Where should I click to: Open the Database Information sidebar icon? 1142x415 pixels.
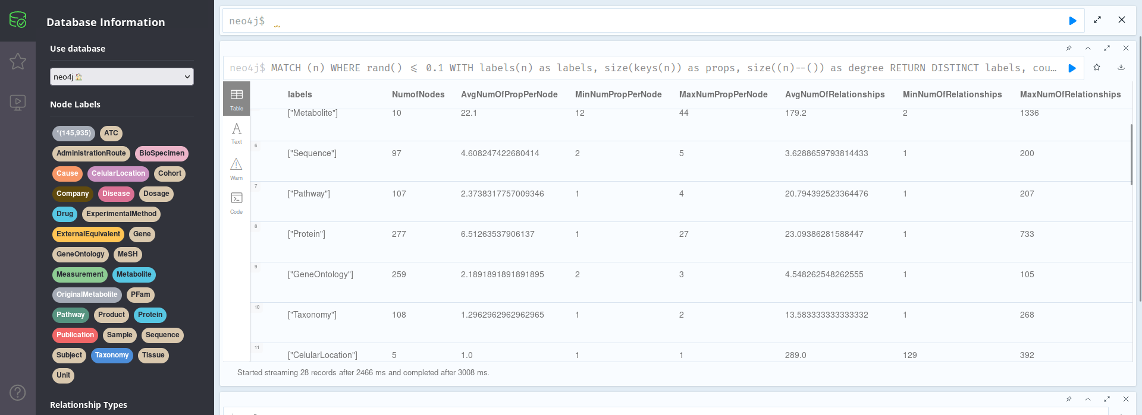point(18,20)
